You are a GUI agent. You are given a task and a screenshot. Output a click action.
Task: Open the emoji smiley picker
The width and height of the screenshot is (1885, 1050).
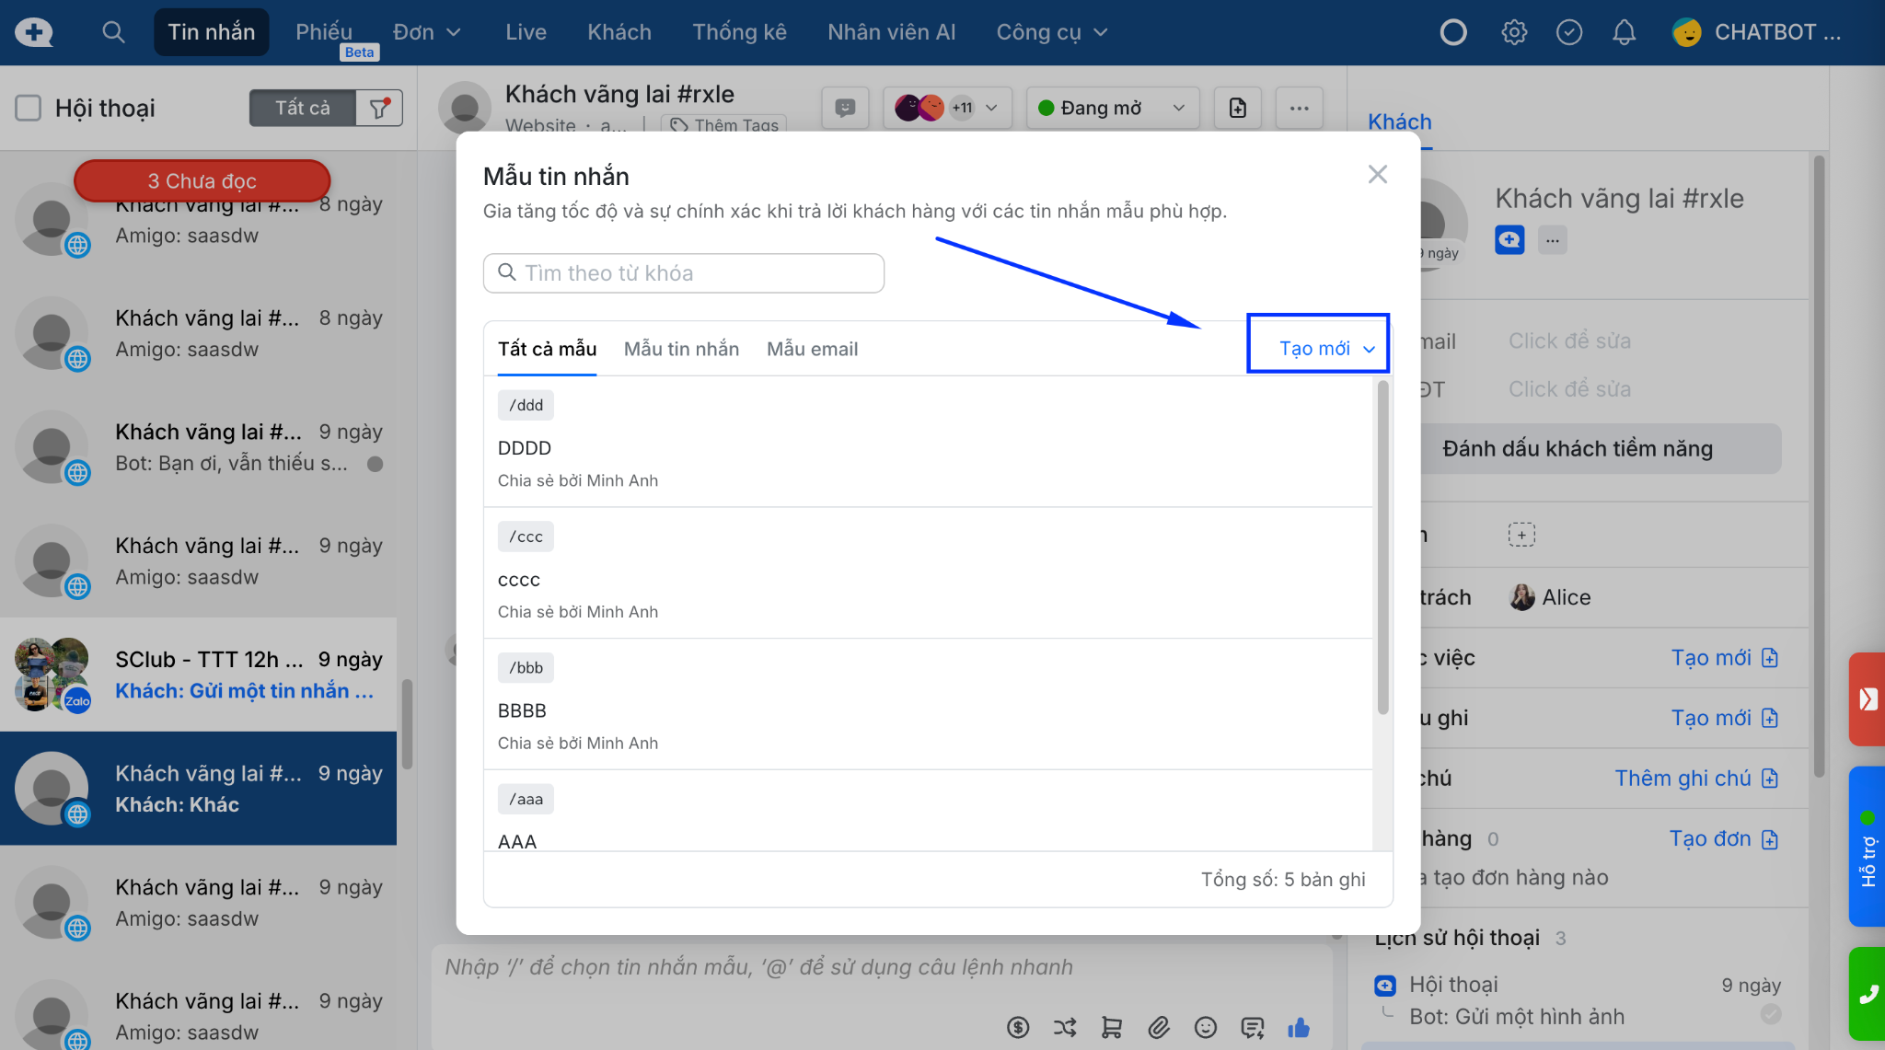pos(1206,1027)
